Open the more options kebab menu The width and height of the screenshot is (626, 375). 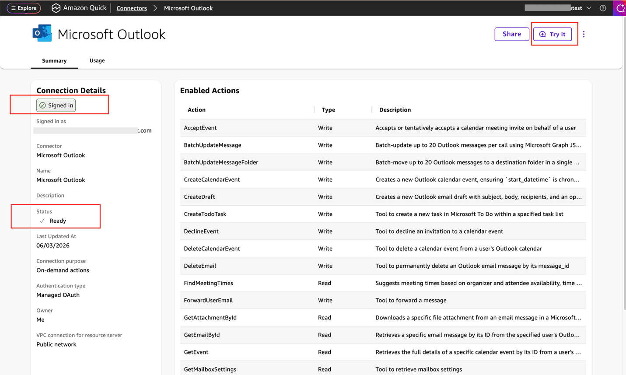(x=584, y=34)
